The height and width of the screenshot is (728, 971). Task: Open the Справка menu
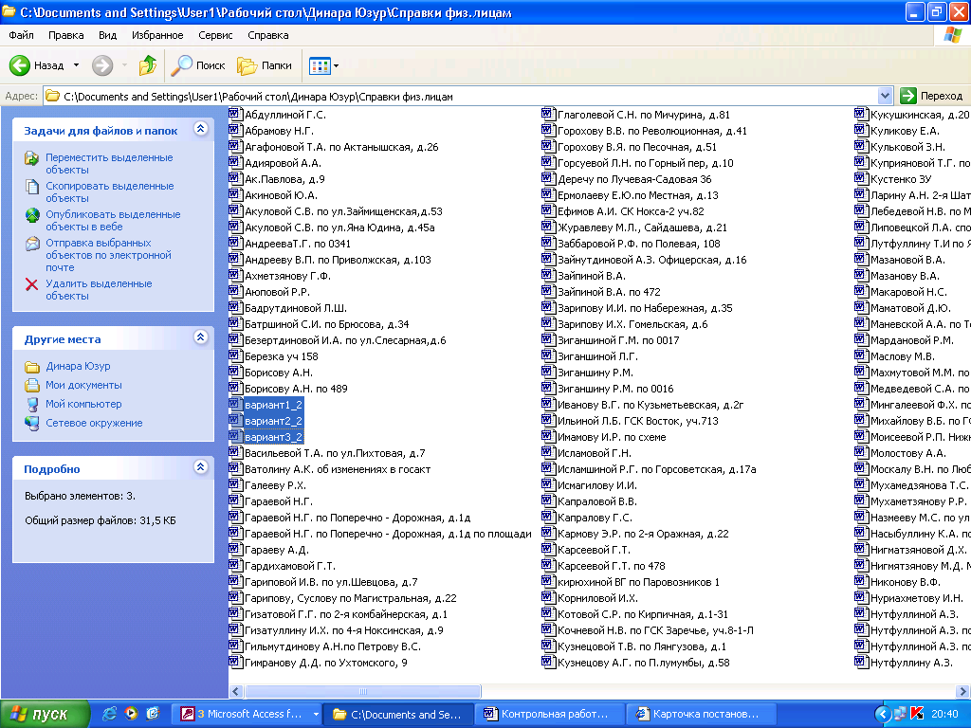pos(267,35)
